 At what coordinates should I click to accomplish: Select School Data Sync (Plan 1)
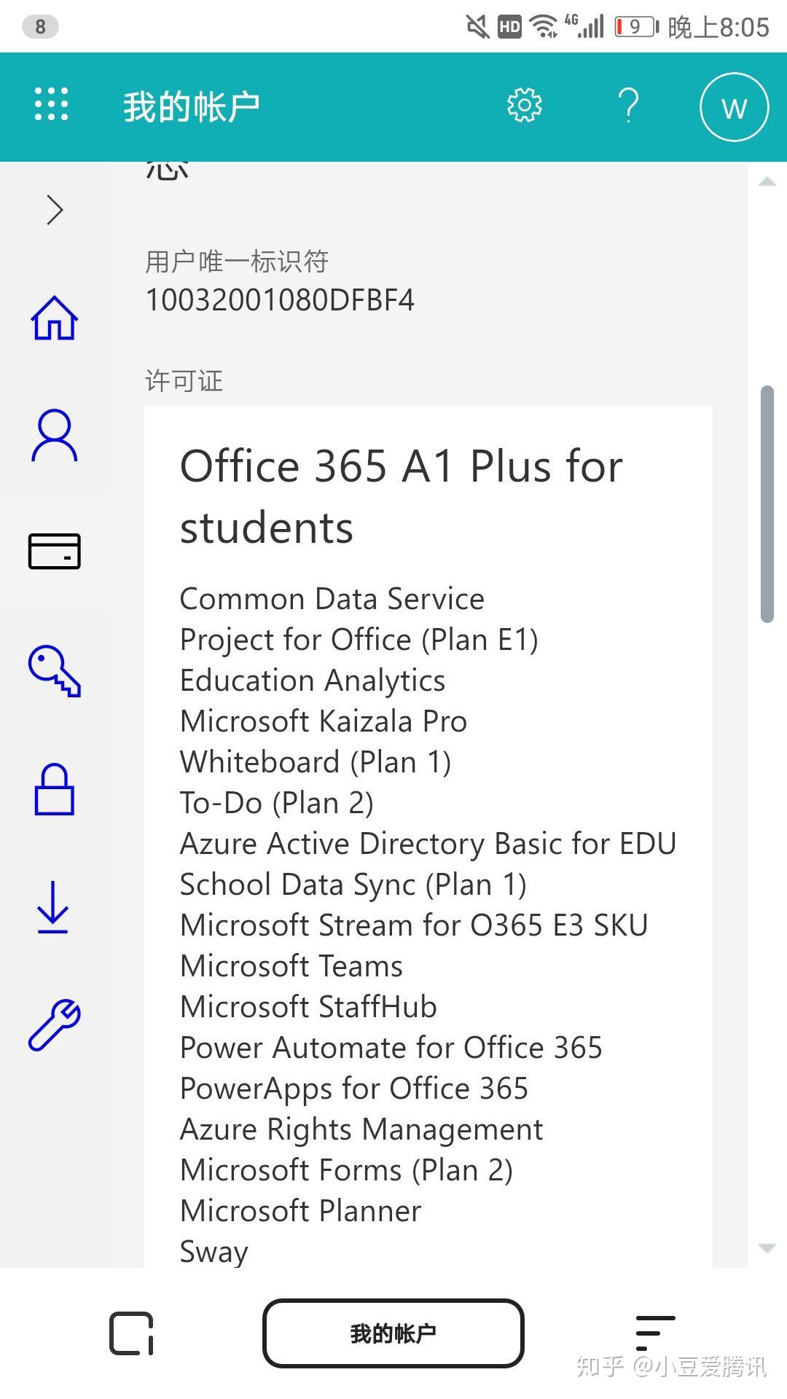click(x=353, y=885)
